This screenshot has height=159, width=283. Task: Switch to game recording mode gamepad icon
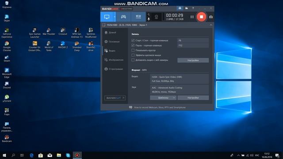coord(123,17)
